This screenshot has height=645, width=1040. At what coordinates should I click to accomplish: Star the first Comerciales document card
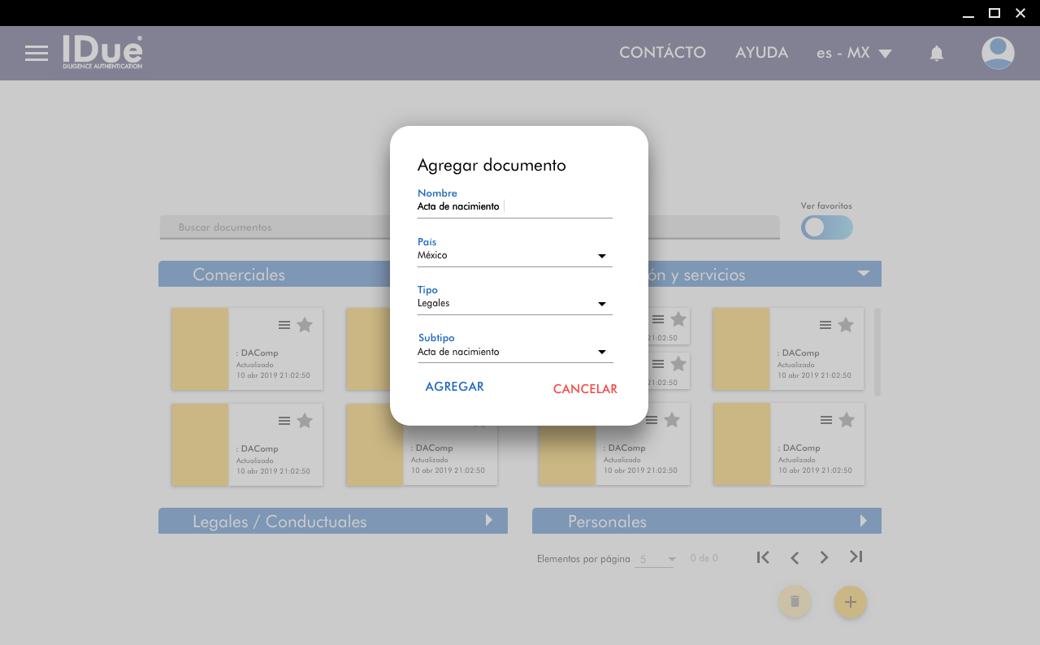coord(305,325)
